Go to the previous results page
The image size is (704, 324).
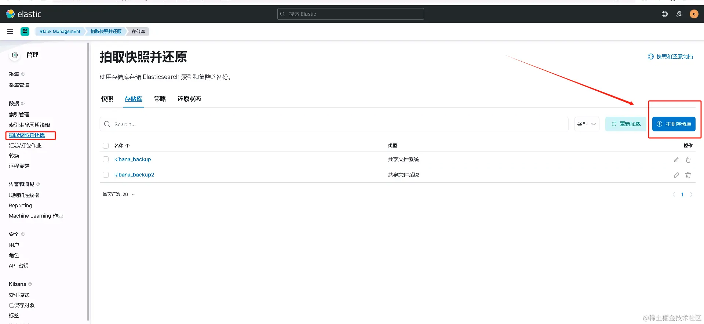click(674, 194)
